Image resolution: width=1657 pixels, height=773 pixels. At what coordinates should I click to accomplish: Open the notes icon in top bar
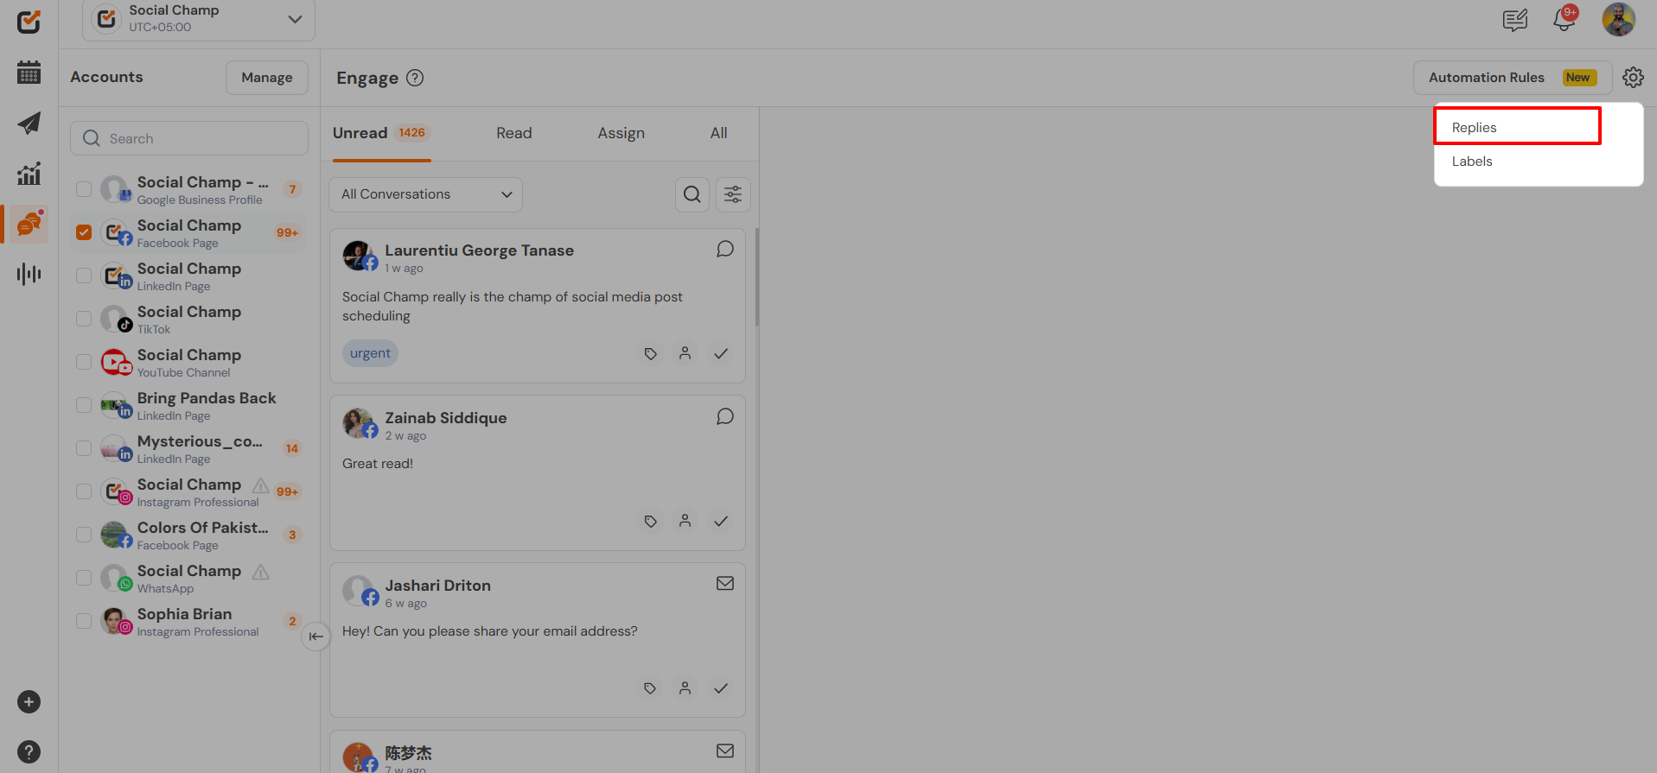(x=1515, y=20)
